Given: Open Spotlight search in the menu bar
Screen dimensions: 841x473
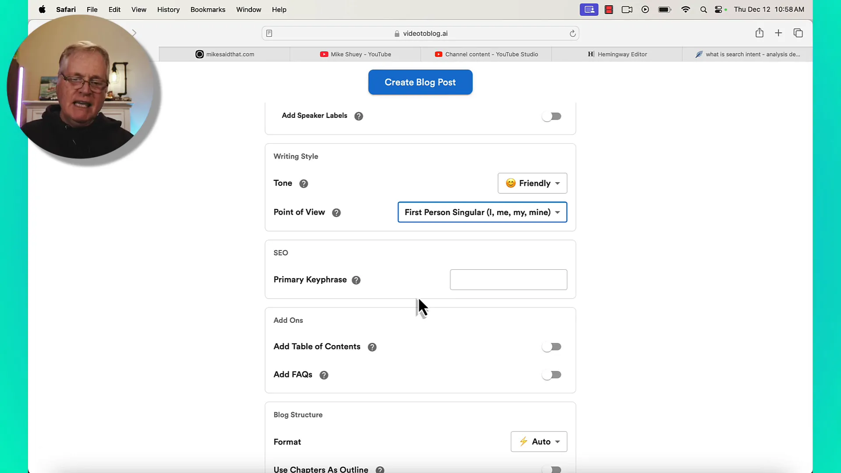Looking at the screenshot, I should [703, 9].
